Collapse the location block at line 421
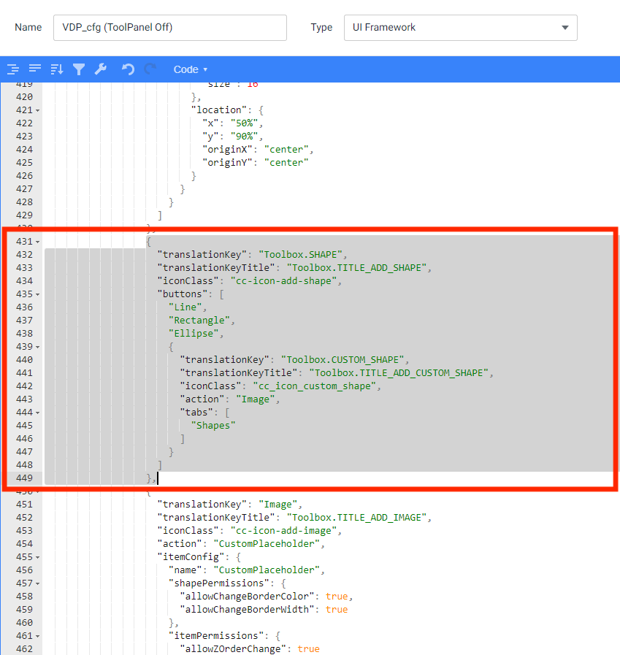The image size is (620, 655). pos(37,110)
